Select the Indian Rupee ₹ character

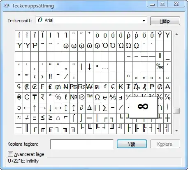coord(42,98)
